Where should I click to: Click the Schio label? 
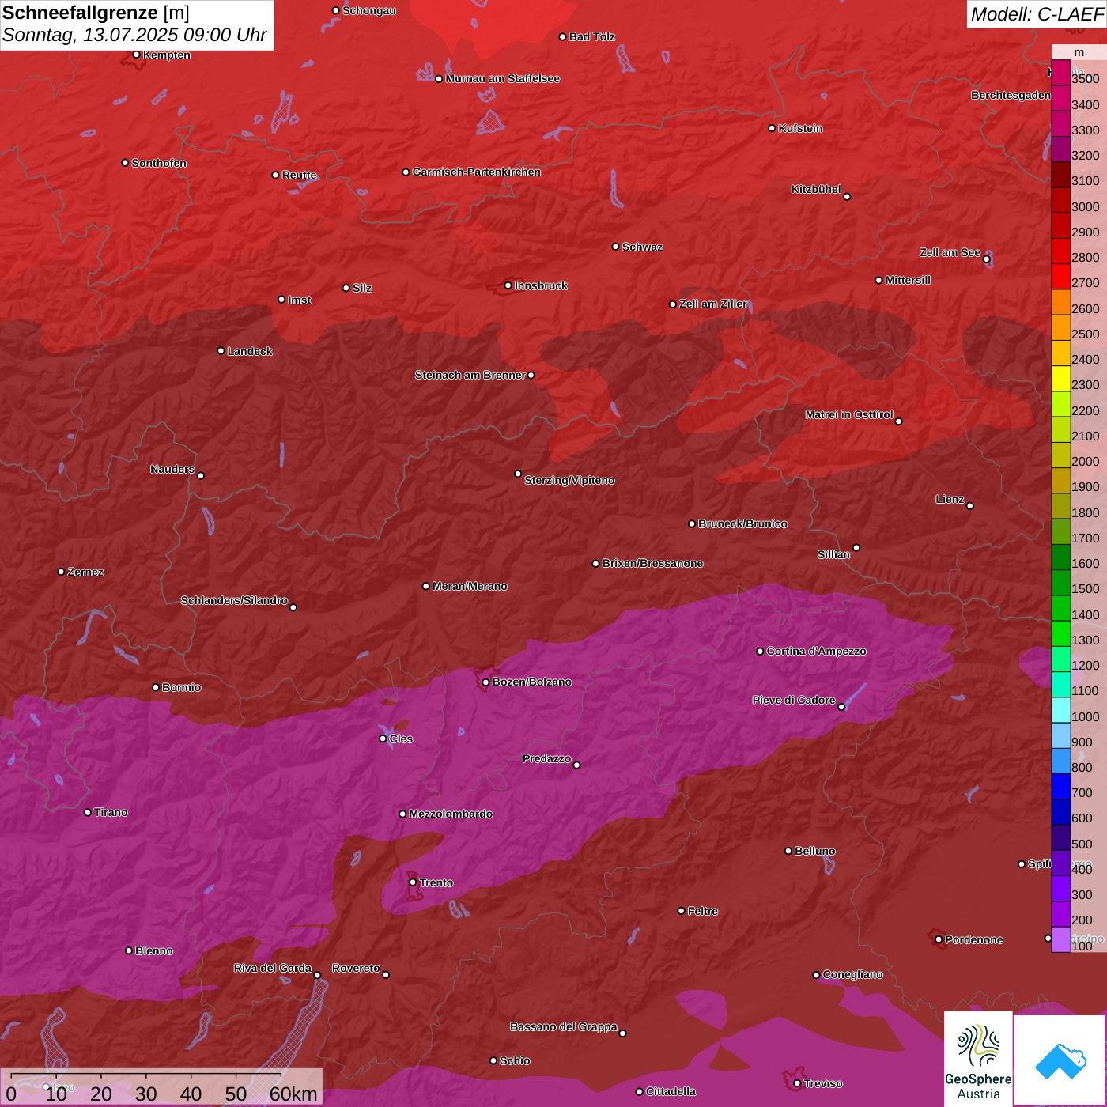(x=515, y=1060)
